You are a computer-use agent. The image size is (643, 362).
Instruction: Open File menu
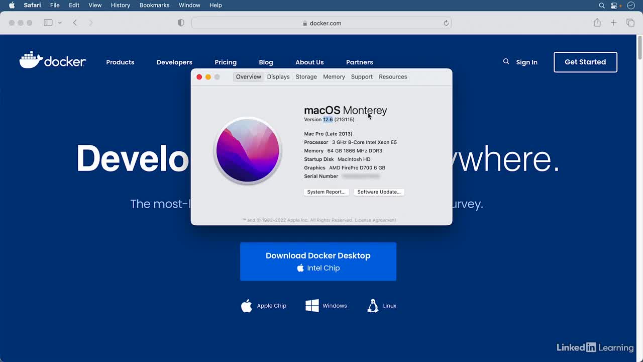click(55, 5)
